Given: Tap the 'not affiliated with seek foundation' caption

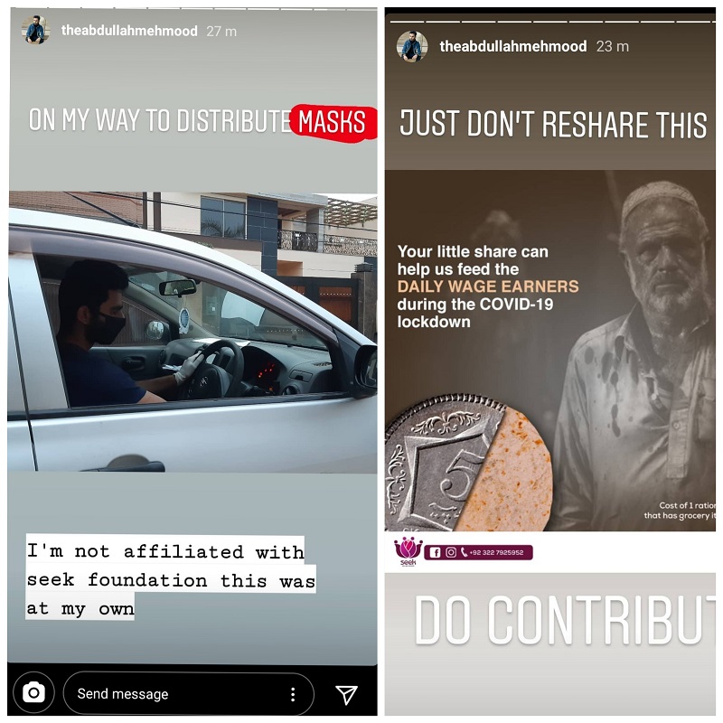Looking at the screenshot, I should tap(171, 577).
